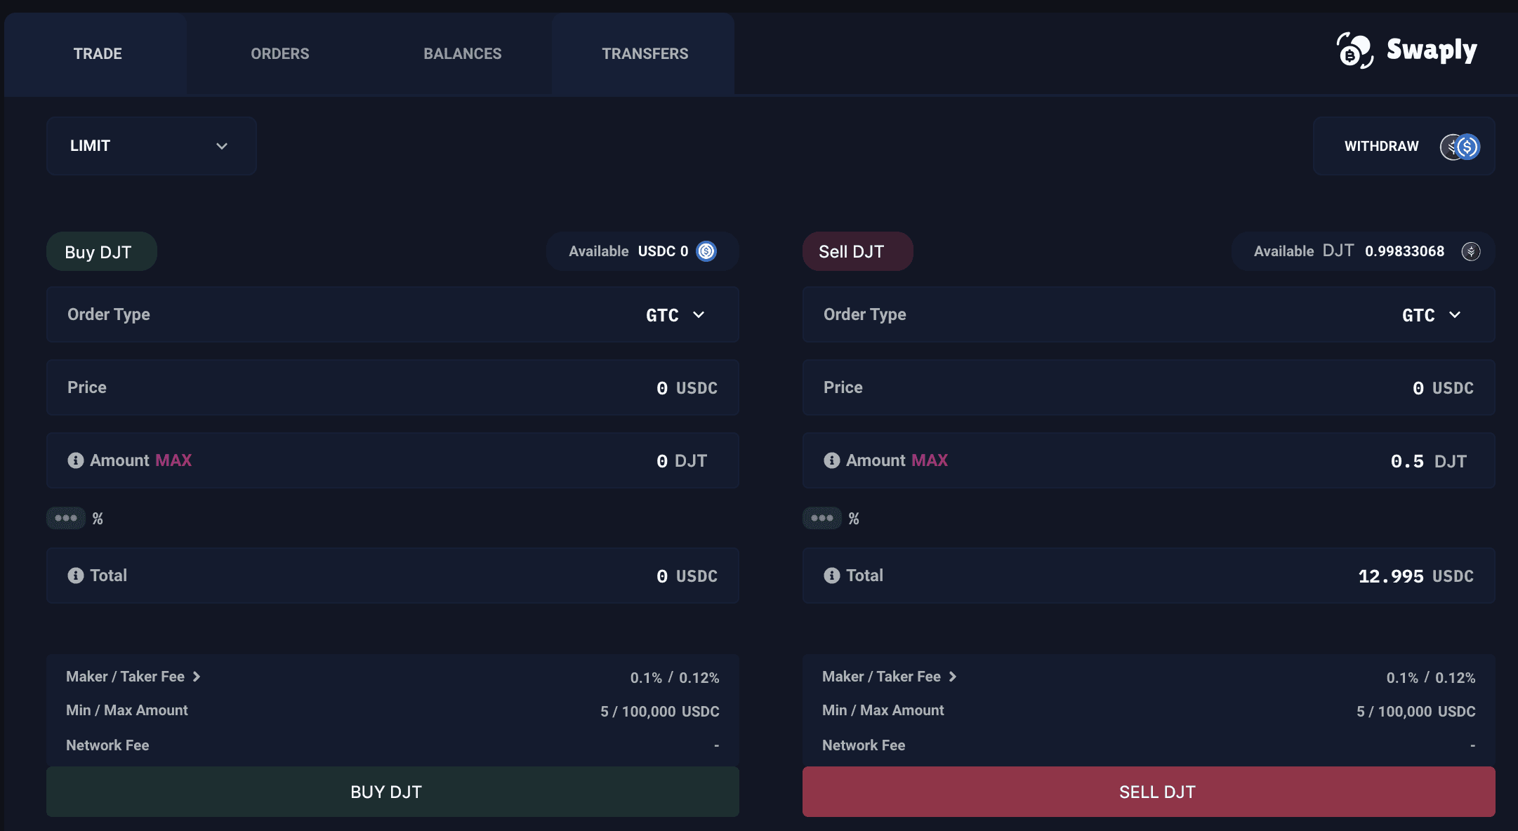Open the LIMIT order mode dropdown
1518x831 pixels.
tap(151, 146)
